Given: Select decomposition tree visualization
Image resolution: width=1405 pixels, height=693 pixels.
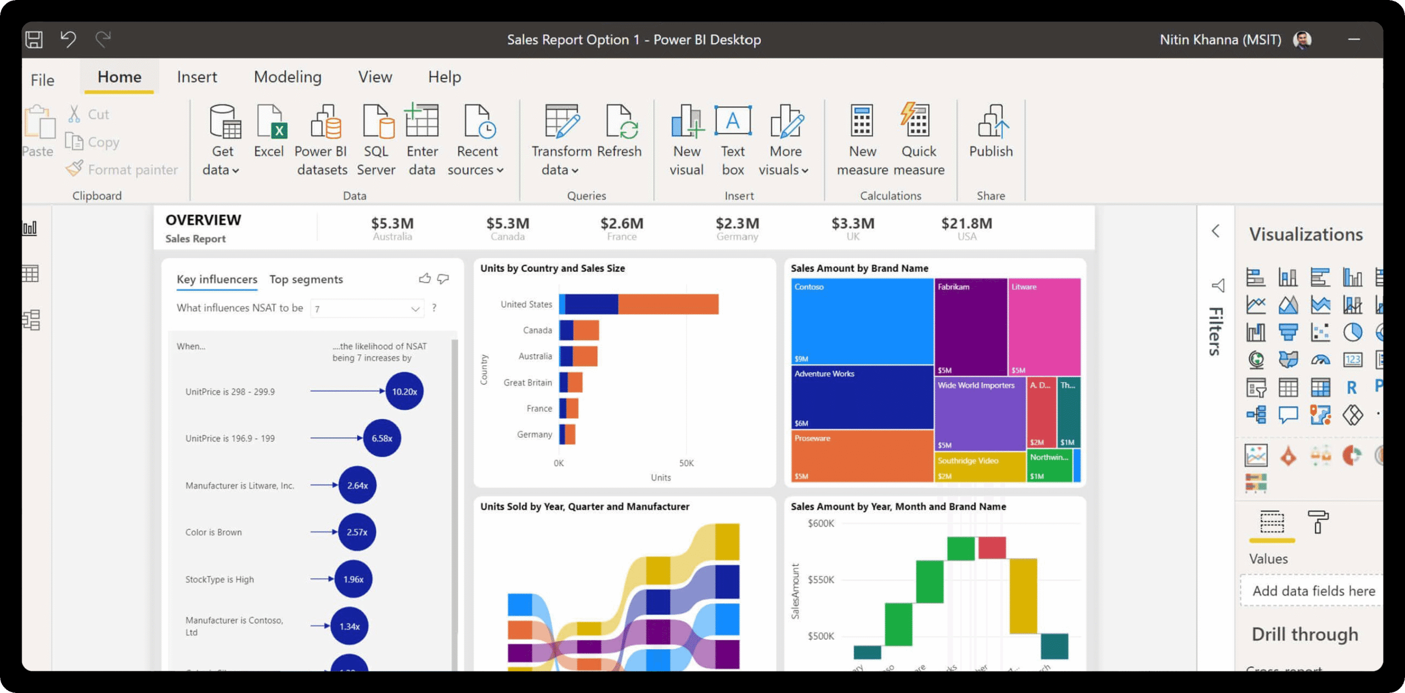Looking at the screenshot, I should click(x=1256, y=414).
